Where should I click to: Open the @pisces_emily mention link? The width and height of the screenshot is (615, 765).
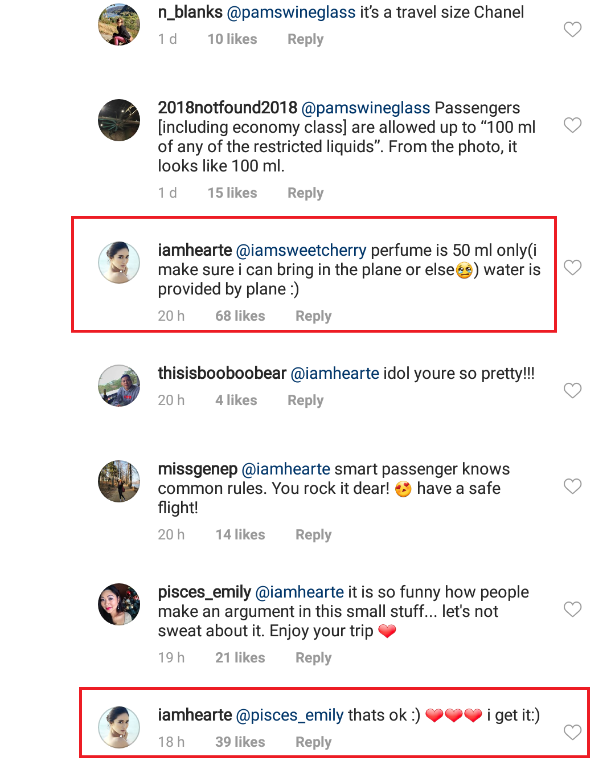pyautogui.click(x=289, y=715)
